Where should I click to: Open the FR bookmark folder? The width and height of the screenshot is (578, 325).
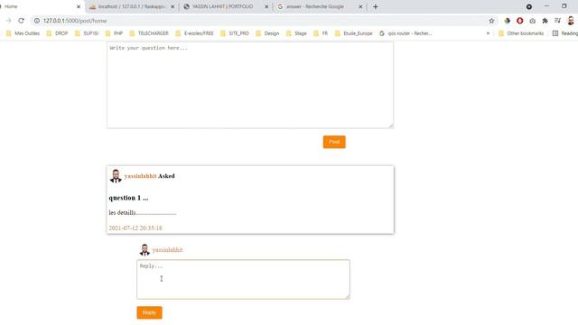click(x=321, y=33)
